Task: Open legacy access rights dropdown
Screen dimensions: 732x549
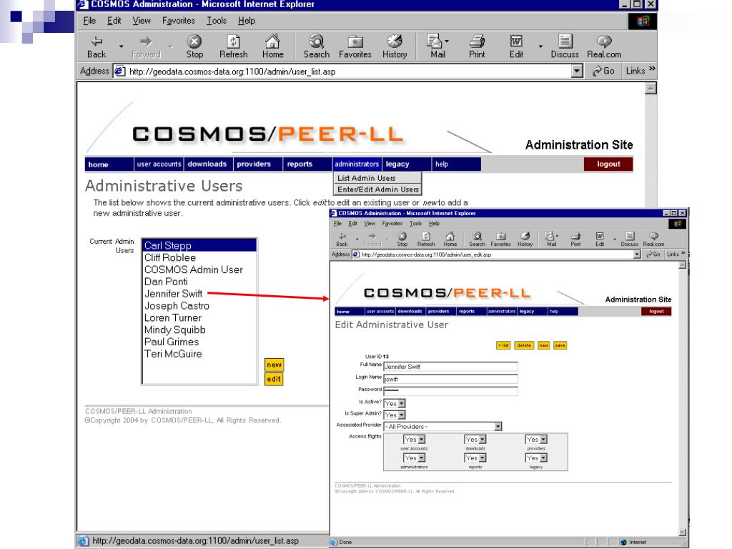Action: pyautogui.click(x=536, y=458)
